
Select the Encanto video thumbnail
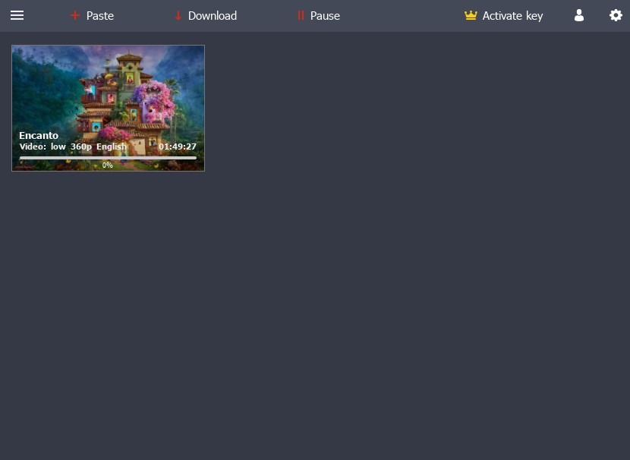pos(108,108)
